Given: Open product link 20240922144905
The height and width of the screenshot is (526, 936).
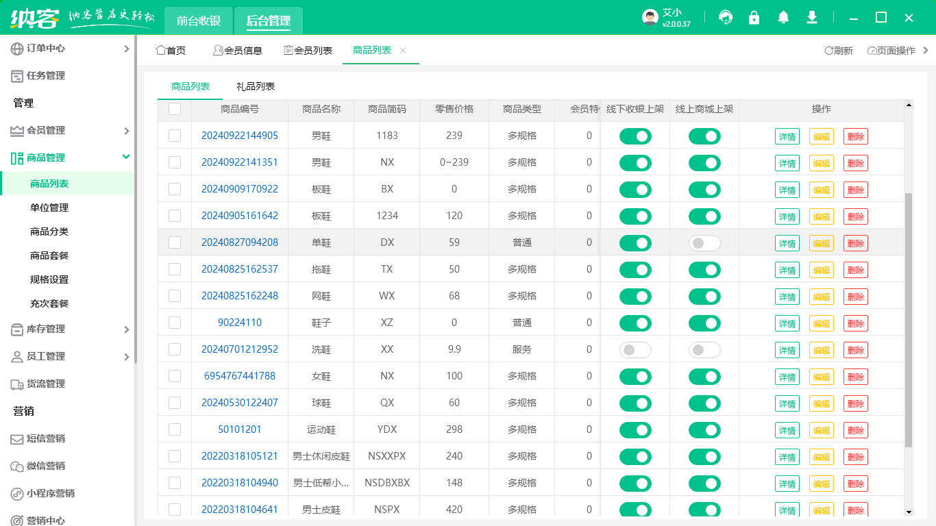Looking at the screenshot, I should 240,136.
